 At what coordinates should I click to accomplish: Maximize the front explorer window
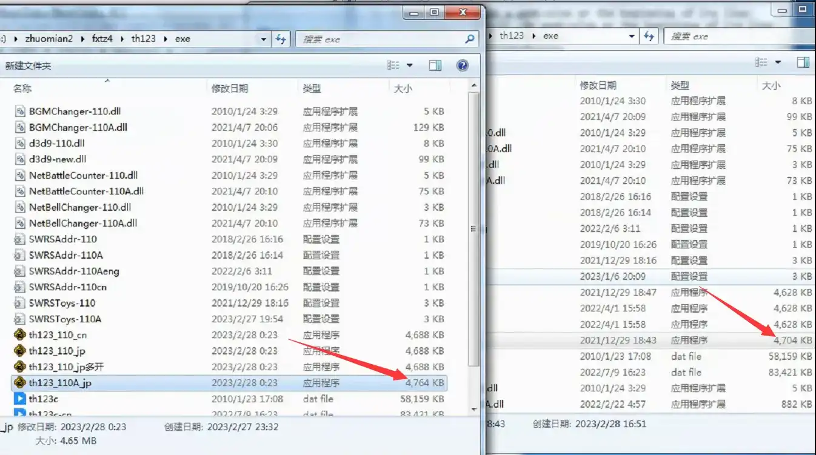(435, 12)
